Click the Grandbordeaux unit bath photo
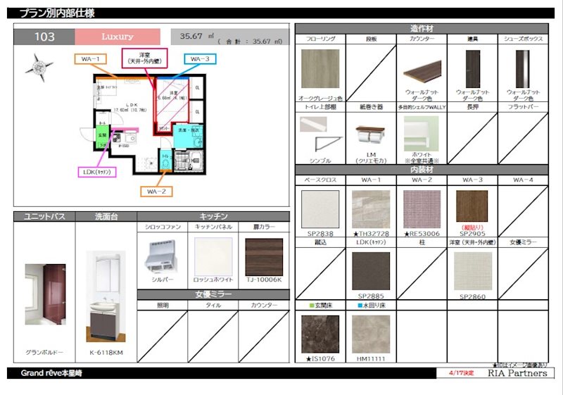 pos(45,294)
